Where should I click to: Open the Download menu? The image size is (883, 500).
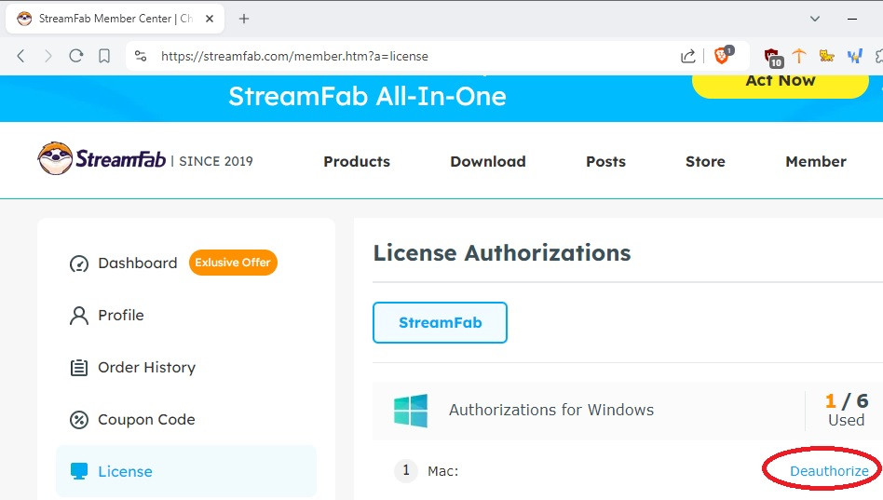point(488,162)
